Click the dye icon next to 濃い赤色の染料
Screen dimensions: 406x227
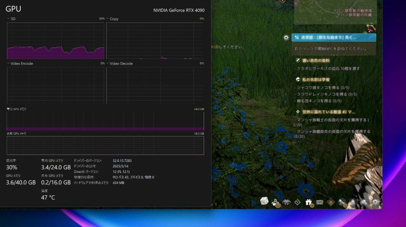pyautogui.click(x=297, y=60)
